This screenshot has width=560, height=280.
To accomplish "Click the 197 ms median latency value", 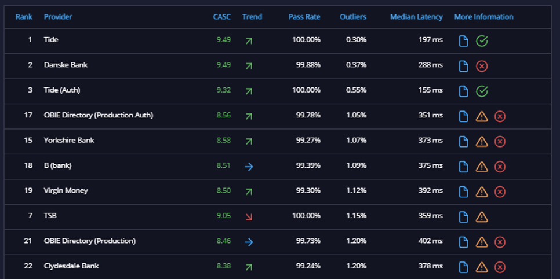I will point(430,39).
